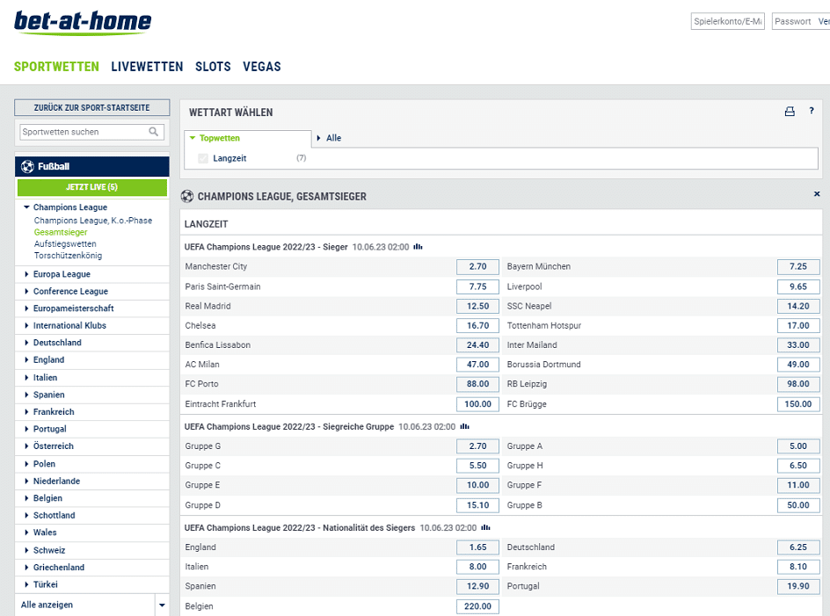The image size is (830, 616).
Task: Open Aufstiegswetten in the sidebar
Action: [65, 244]
